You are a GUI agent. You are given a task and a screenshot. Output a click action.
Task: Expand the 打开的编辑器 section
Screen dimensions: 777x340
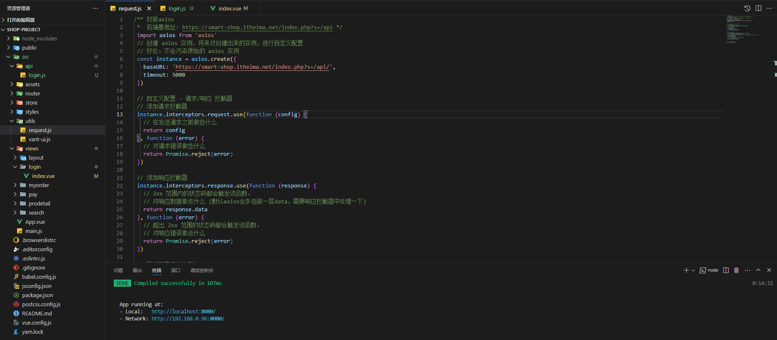(x=52, y=20)
